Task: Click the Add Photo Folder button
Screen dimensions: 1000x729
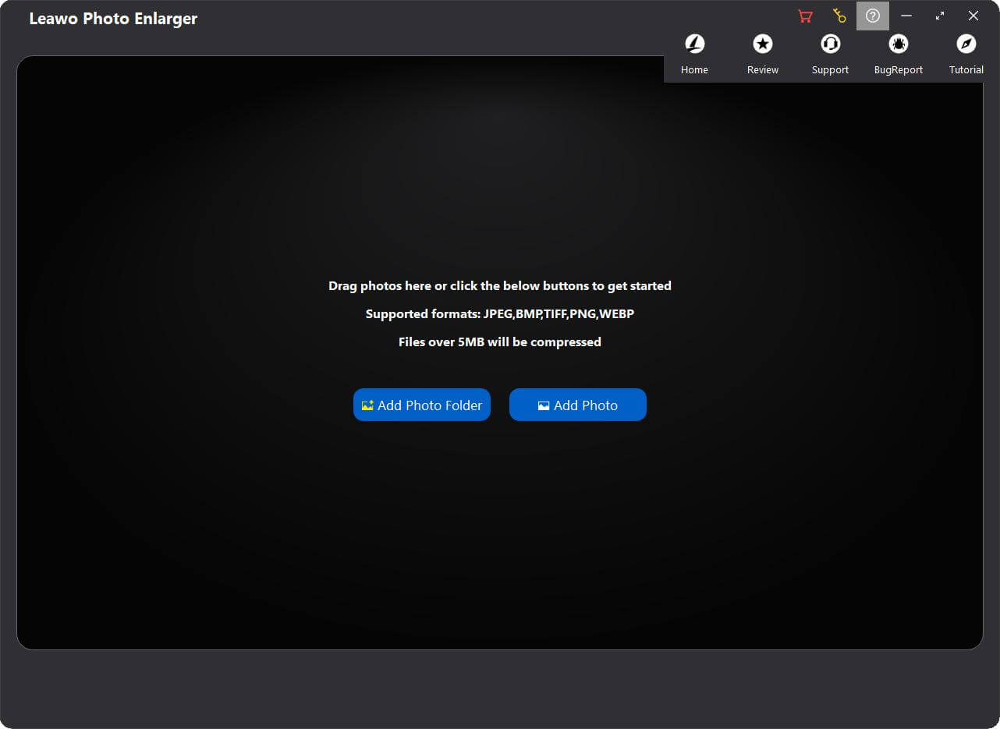Action: (x=422, y=405)
